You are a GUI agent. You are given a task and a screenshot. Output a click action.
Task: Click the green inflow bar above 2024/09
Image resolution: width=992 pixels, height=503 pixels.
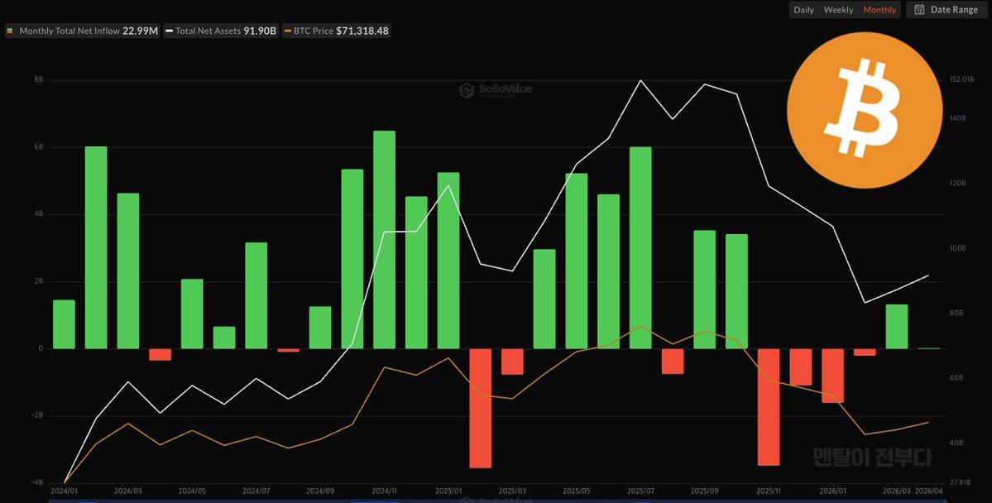point(320,328)
